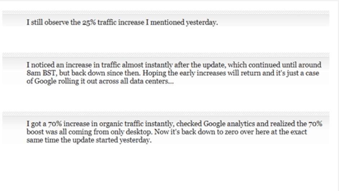
Task: Click "8am BST" in the second quote
Action: (x=42, y=73)
